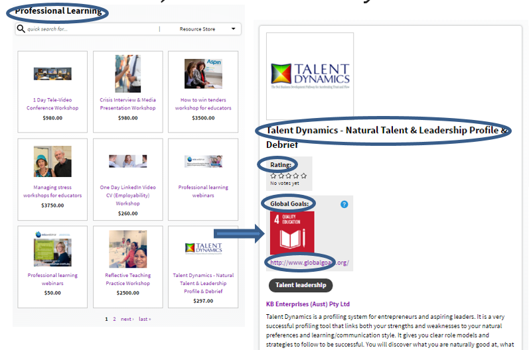Screen dimensions: 529x350
Task: Open KB Enterprises (Aust) Pty Ltd link
Action: click(308, 304)
